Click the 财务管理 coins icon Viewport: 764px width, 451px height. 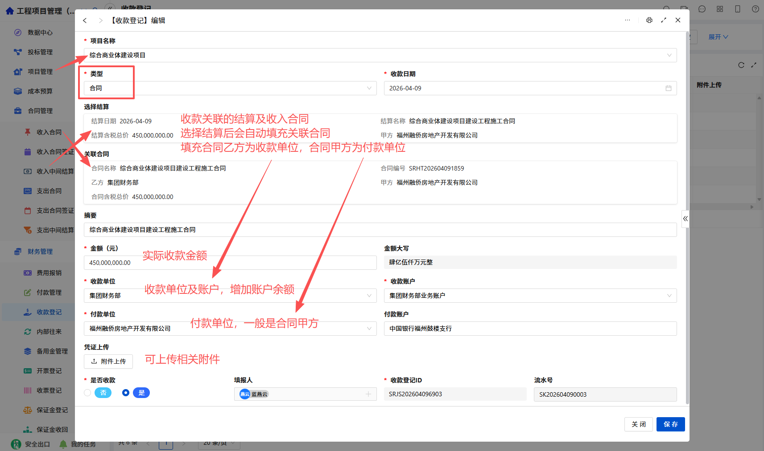pyautogui.click(x=18, y=252)
